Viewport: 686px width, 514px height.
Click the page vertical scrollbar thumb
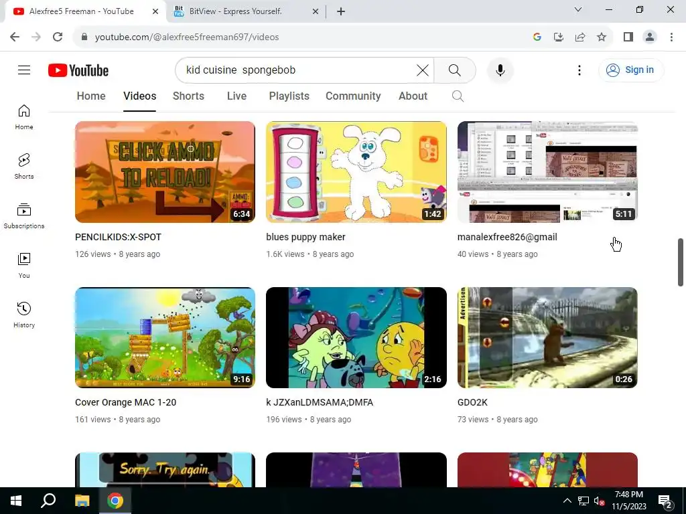click(x=681, y=262)
